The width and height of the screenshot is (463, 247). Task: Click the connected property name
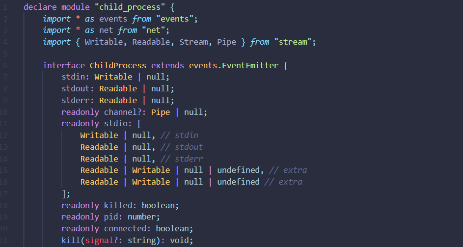[127, 228]
